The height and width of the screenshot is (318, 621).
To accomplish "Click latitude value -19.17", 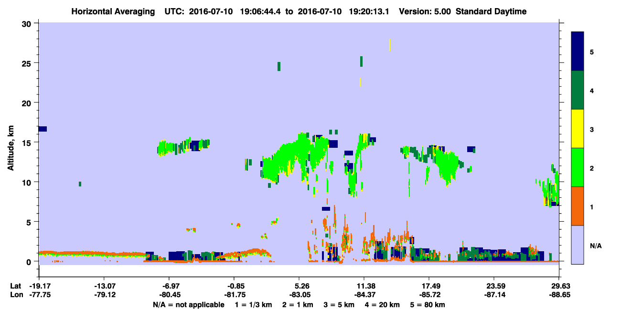I will click(39, 286).
